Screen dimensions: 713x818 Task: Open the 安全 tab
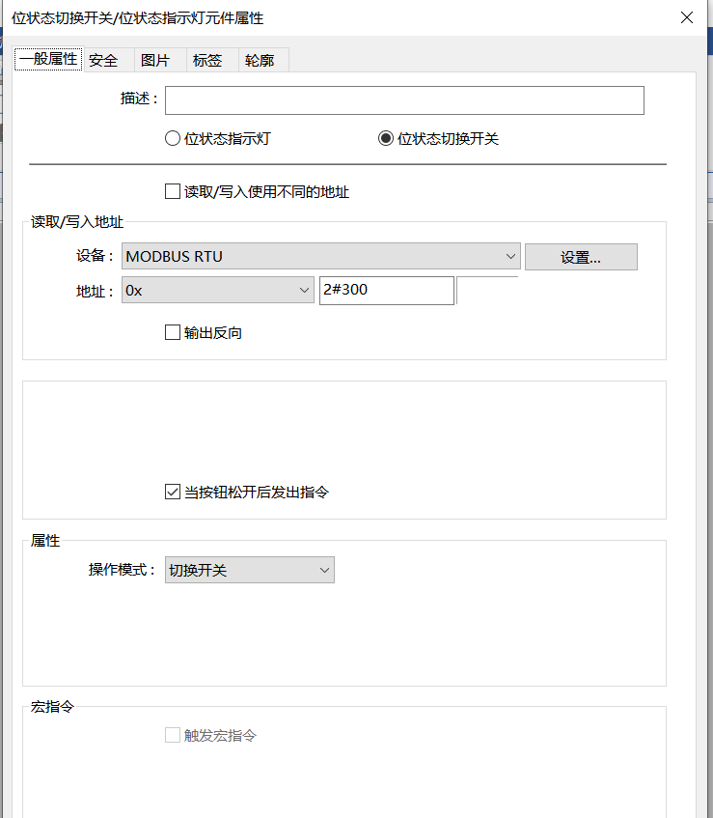pos(103,61)
